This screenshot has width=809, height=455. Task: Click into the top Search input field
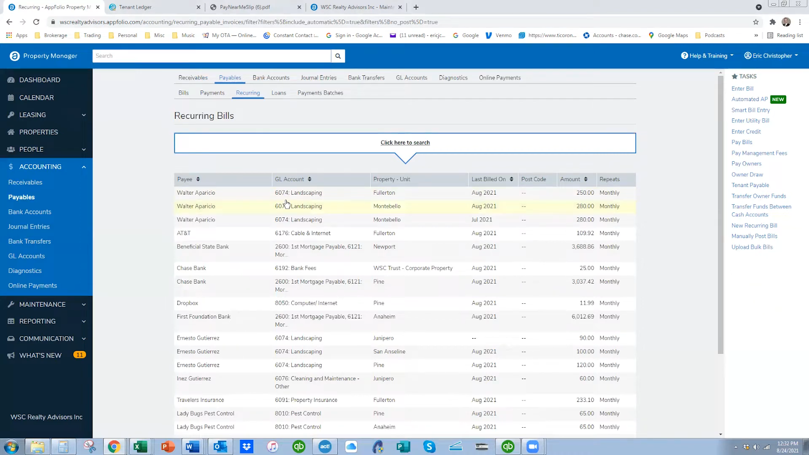pos(211,56)
